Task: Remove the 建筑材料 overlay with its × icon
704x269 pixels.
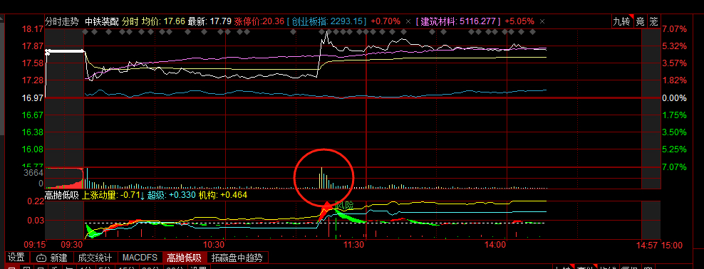Action: [x=542, y=21]
